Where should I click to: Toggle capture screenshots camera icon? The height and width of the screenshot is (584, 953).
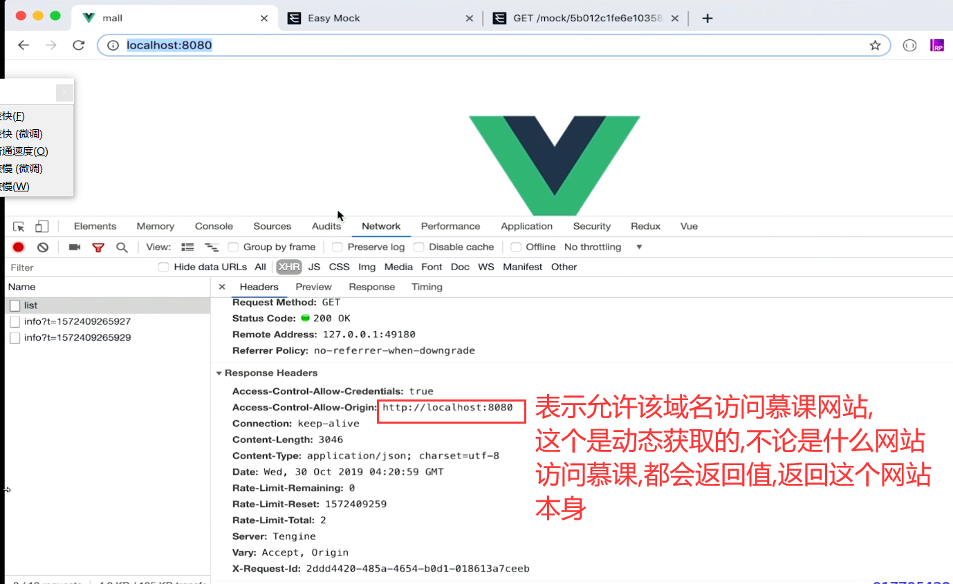[x=75, y=247]
